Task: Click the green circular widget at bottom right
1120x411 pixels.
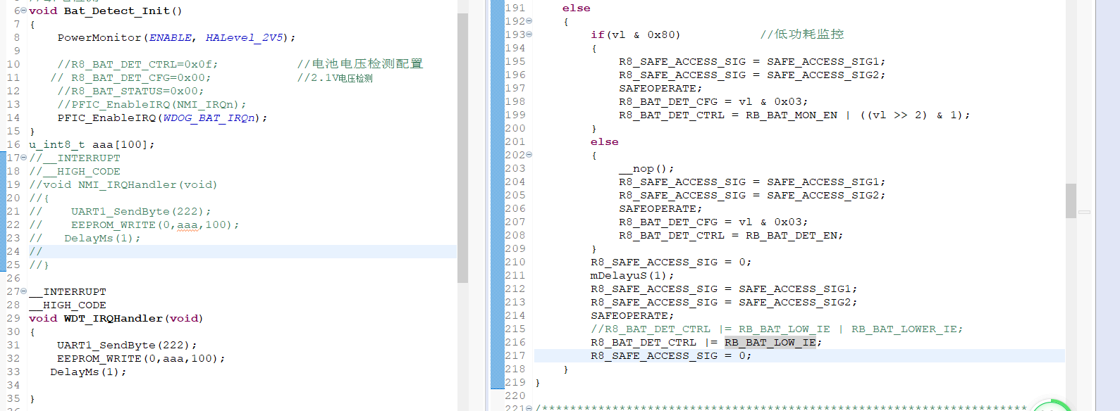Action: coord(1052,406)
